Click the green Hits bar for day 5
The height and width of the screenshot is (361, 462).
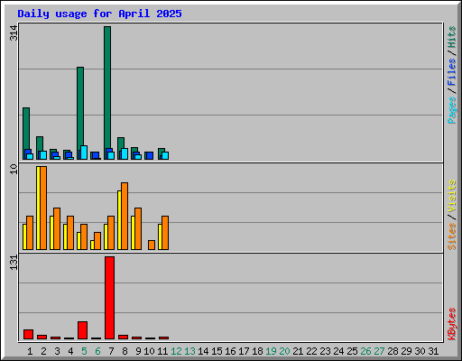pos(80,113)
